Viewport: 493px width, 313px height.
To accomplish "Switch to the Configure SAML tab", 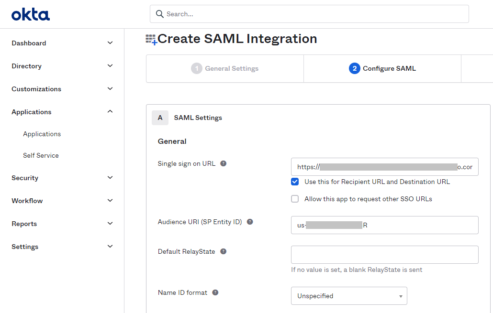I will point(382,68).
